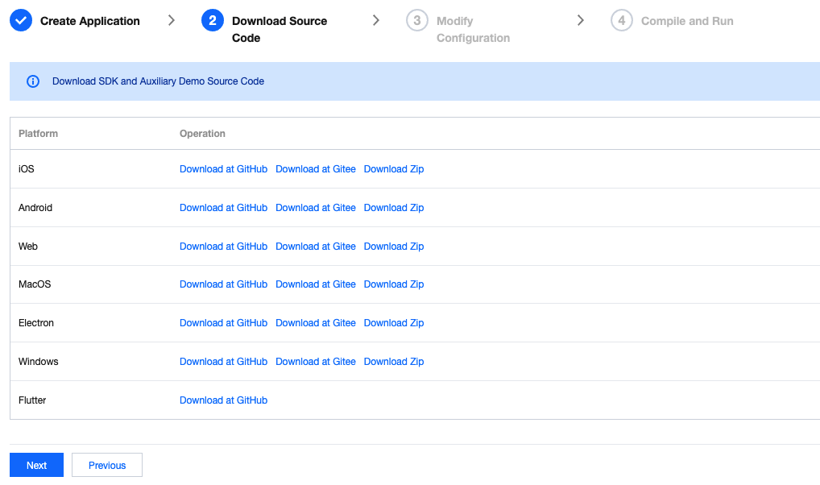Viewport: 820px width, 485px height.
Task: Click the Platform column header
Action: [38, 134]
